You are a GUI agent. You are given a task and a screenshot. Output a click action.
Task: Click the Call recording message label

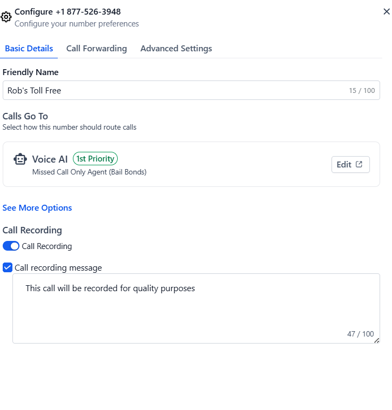58,268
